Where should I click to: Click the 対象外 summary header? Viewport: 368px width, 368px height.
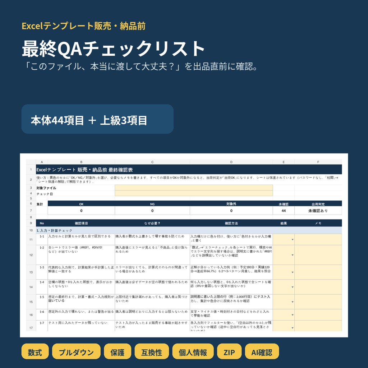tap(231, 204)
